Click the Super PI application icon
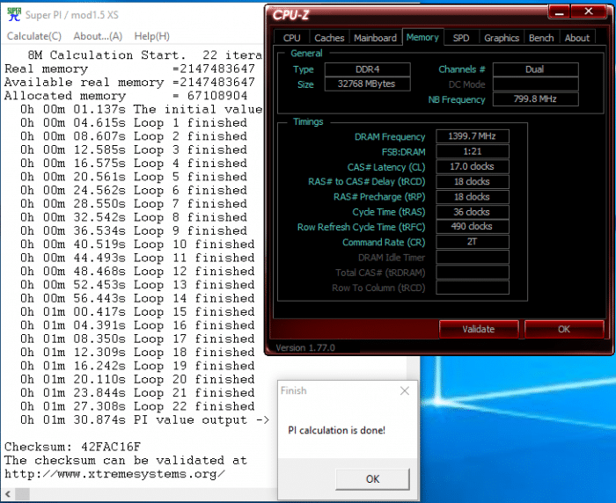 point(14,15)
